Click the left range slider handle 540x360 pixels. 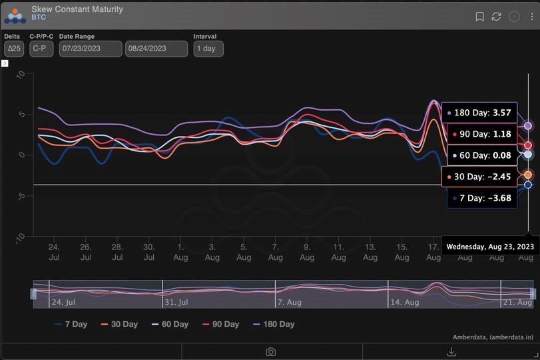[x=33, y=294]
